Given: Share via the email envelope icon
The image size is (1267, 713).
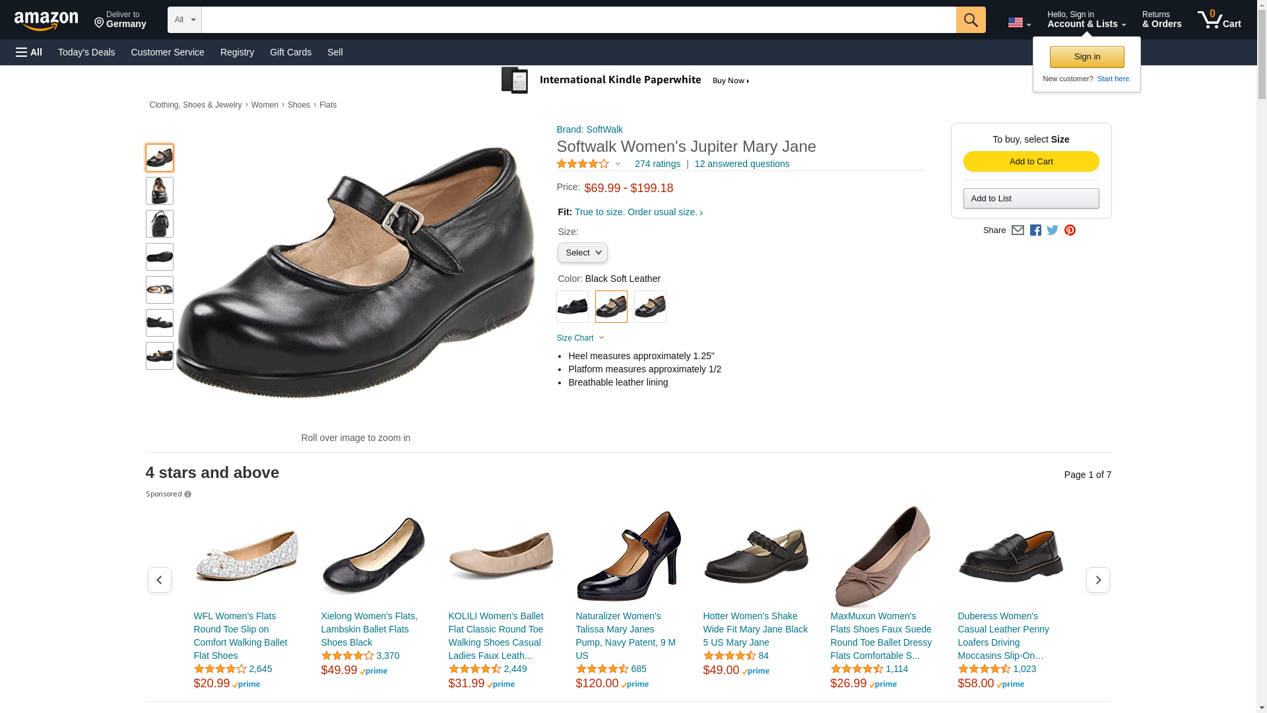Looking at the screenshot, I should [x=1018, y=230].
